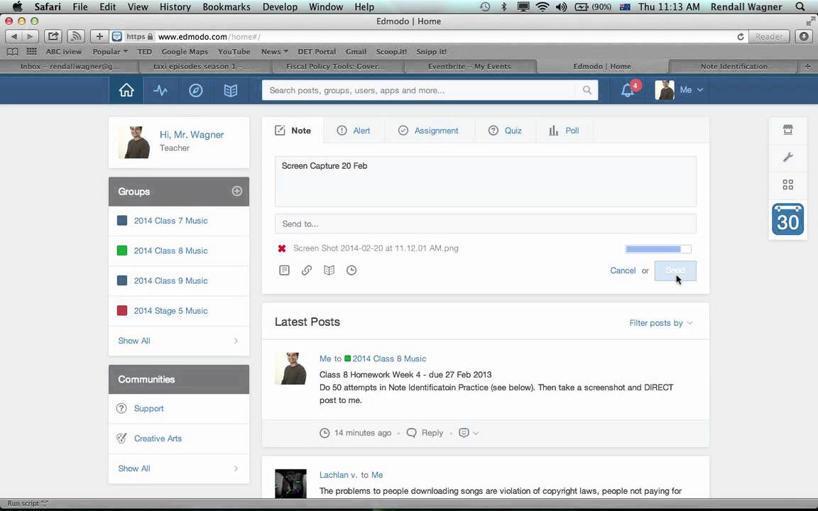The image size is (818, 511).
Task: Open the Library book icon in navbar
Action: tap(231, 90)
